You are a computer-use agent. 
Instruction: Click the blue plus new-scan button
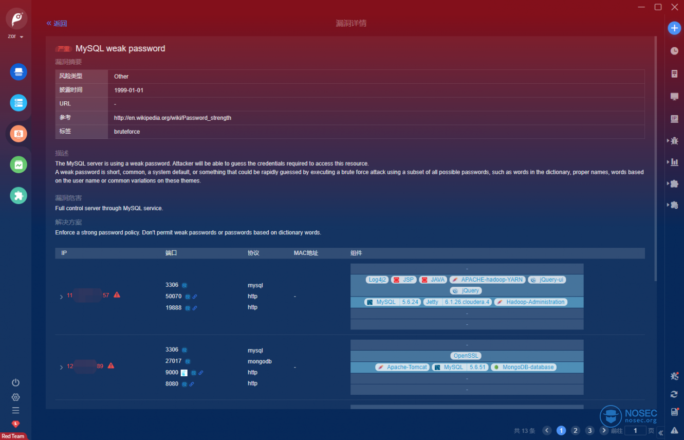coord(674,28)
